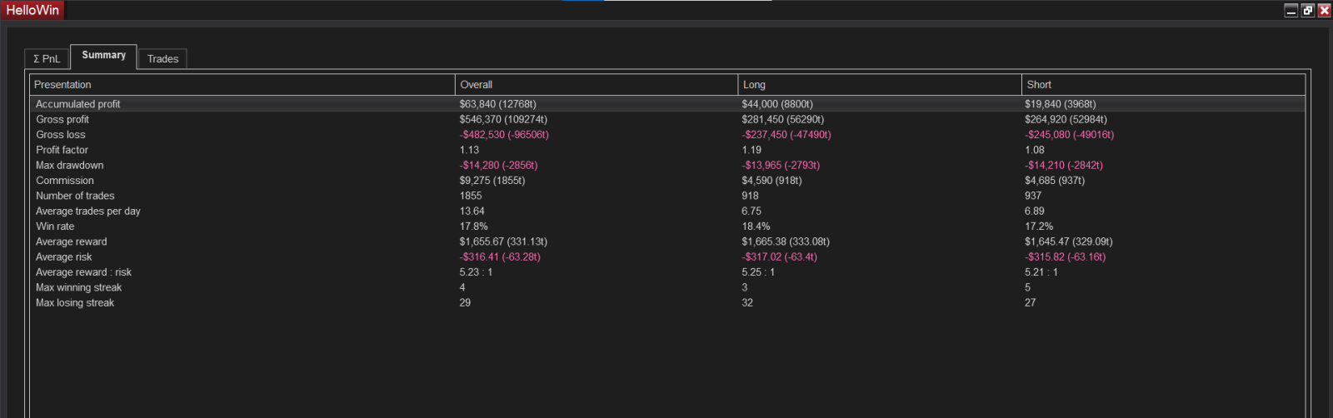
Task: Click overall average trades per day 13.64
Action: [472, 211]
